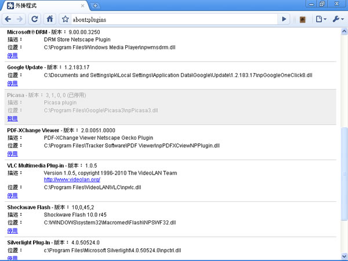
Task: Enable the Picasa plugin
Action: (x=12, y=119)
